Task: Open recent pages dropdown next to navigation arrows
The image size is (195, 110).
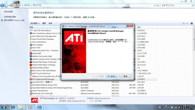Action: pyautogui.click(x=9, y=5)
